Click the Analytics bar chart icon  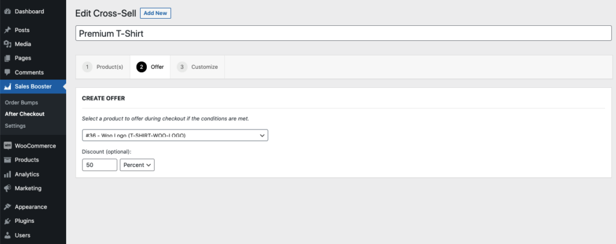pyautogui.click(x=7, y=174)
